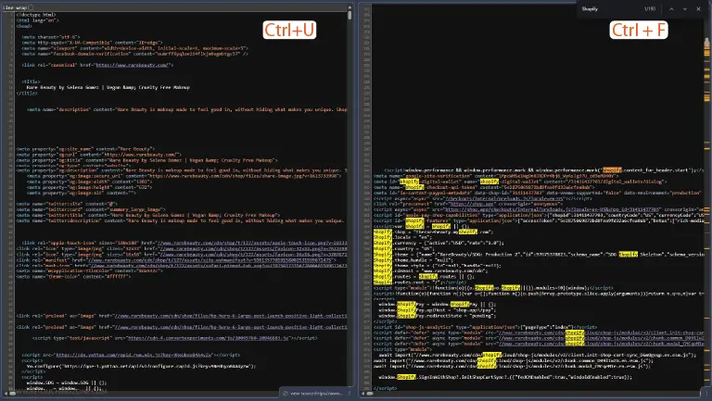Click the theme-color meta line
The height and width of the screenshot is (401, 712).
(x=73, y=276)
